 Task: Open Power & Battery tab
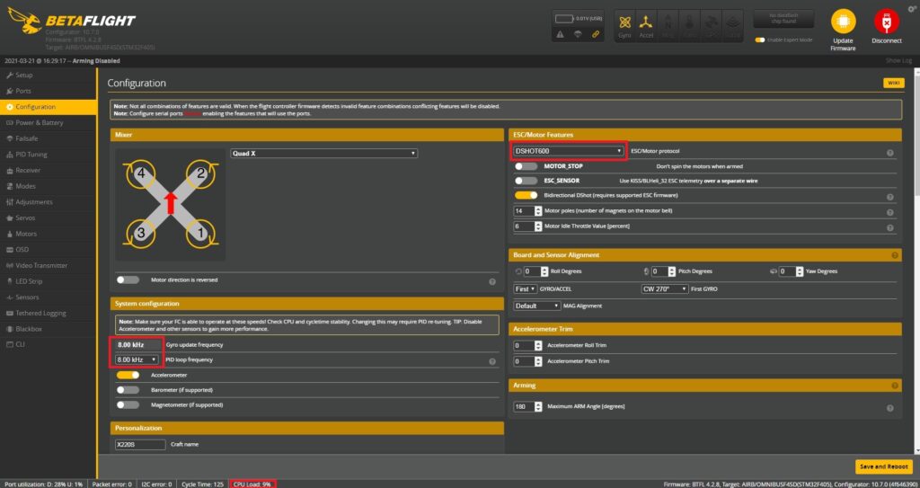pyautogui.click(x=49, y=123)
